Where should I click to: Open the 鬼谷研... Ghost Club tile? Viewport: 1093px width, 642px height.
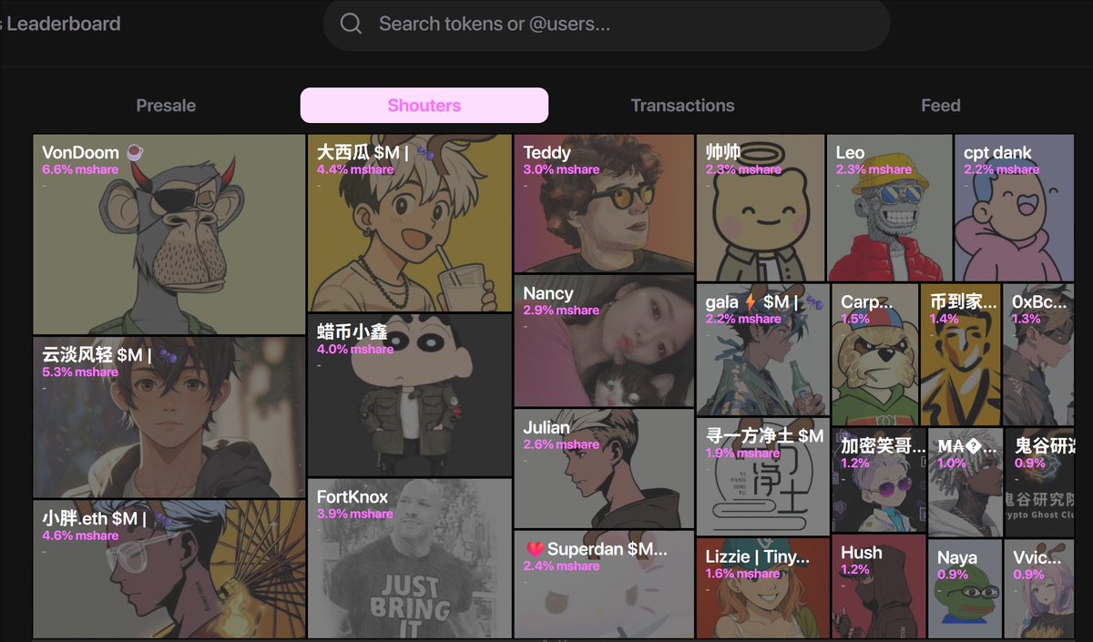point(1039,483)
